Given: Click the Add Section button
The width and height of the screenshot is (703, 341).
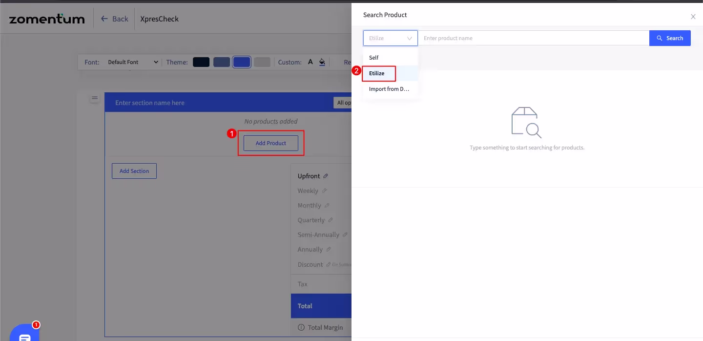Looking at the screenshot, I should click(134, 171).
